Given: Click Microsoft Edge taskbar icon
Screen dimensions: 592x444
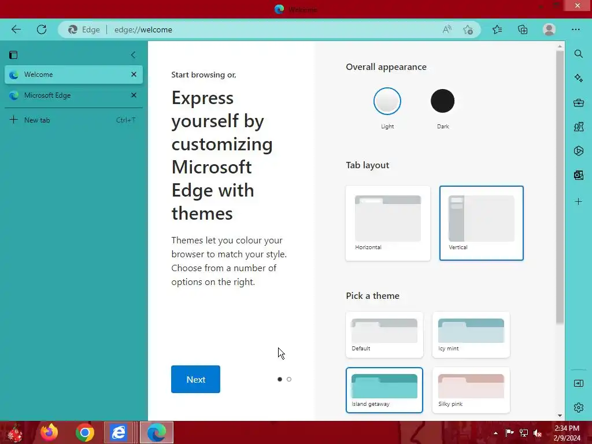Looking at the screenshot, I should (x=156, y=432).
